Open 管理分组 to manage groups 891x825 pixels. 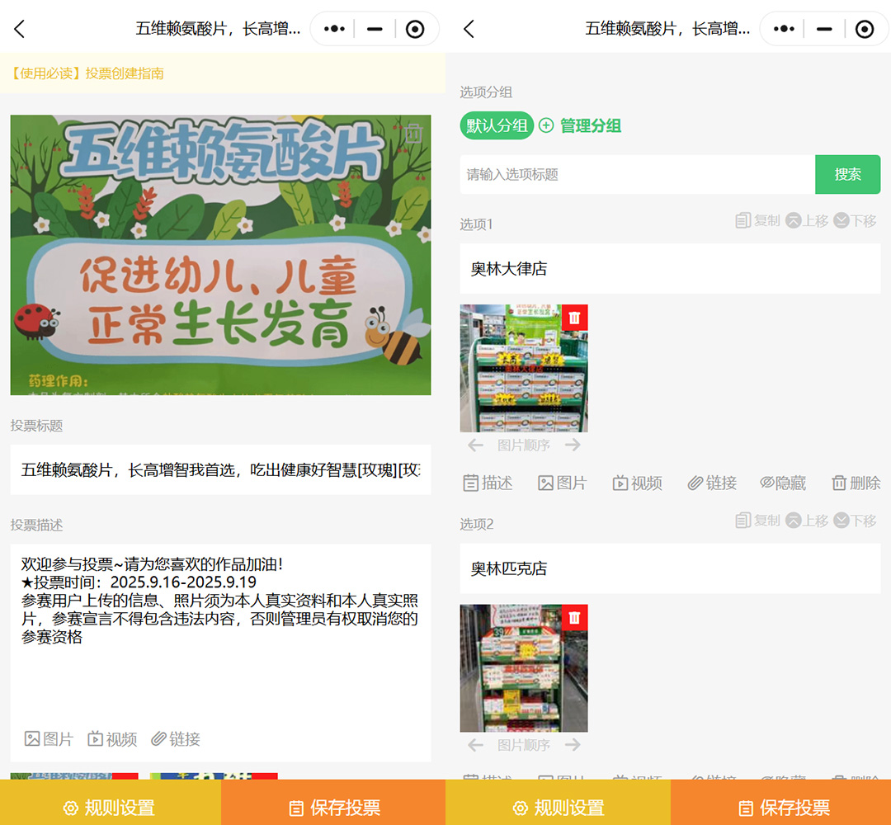[580, 126]
